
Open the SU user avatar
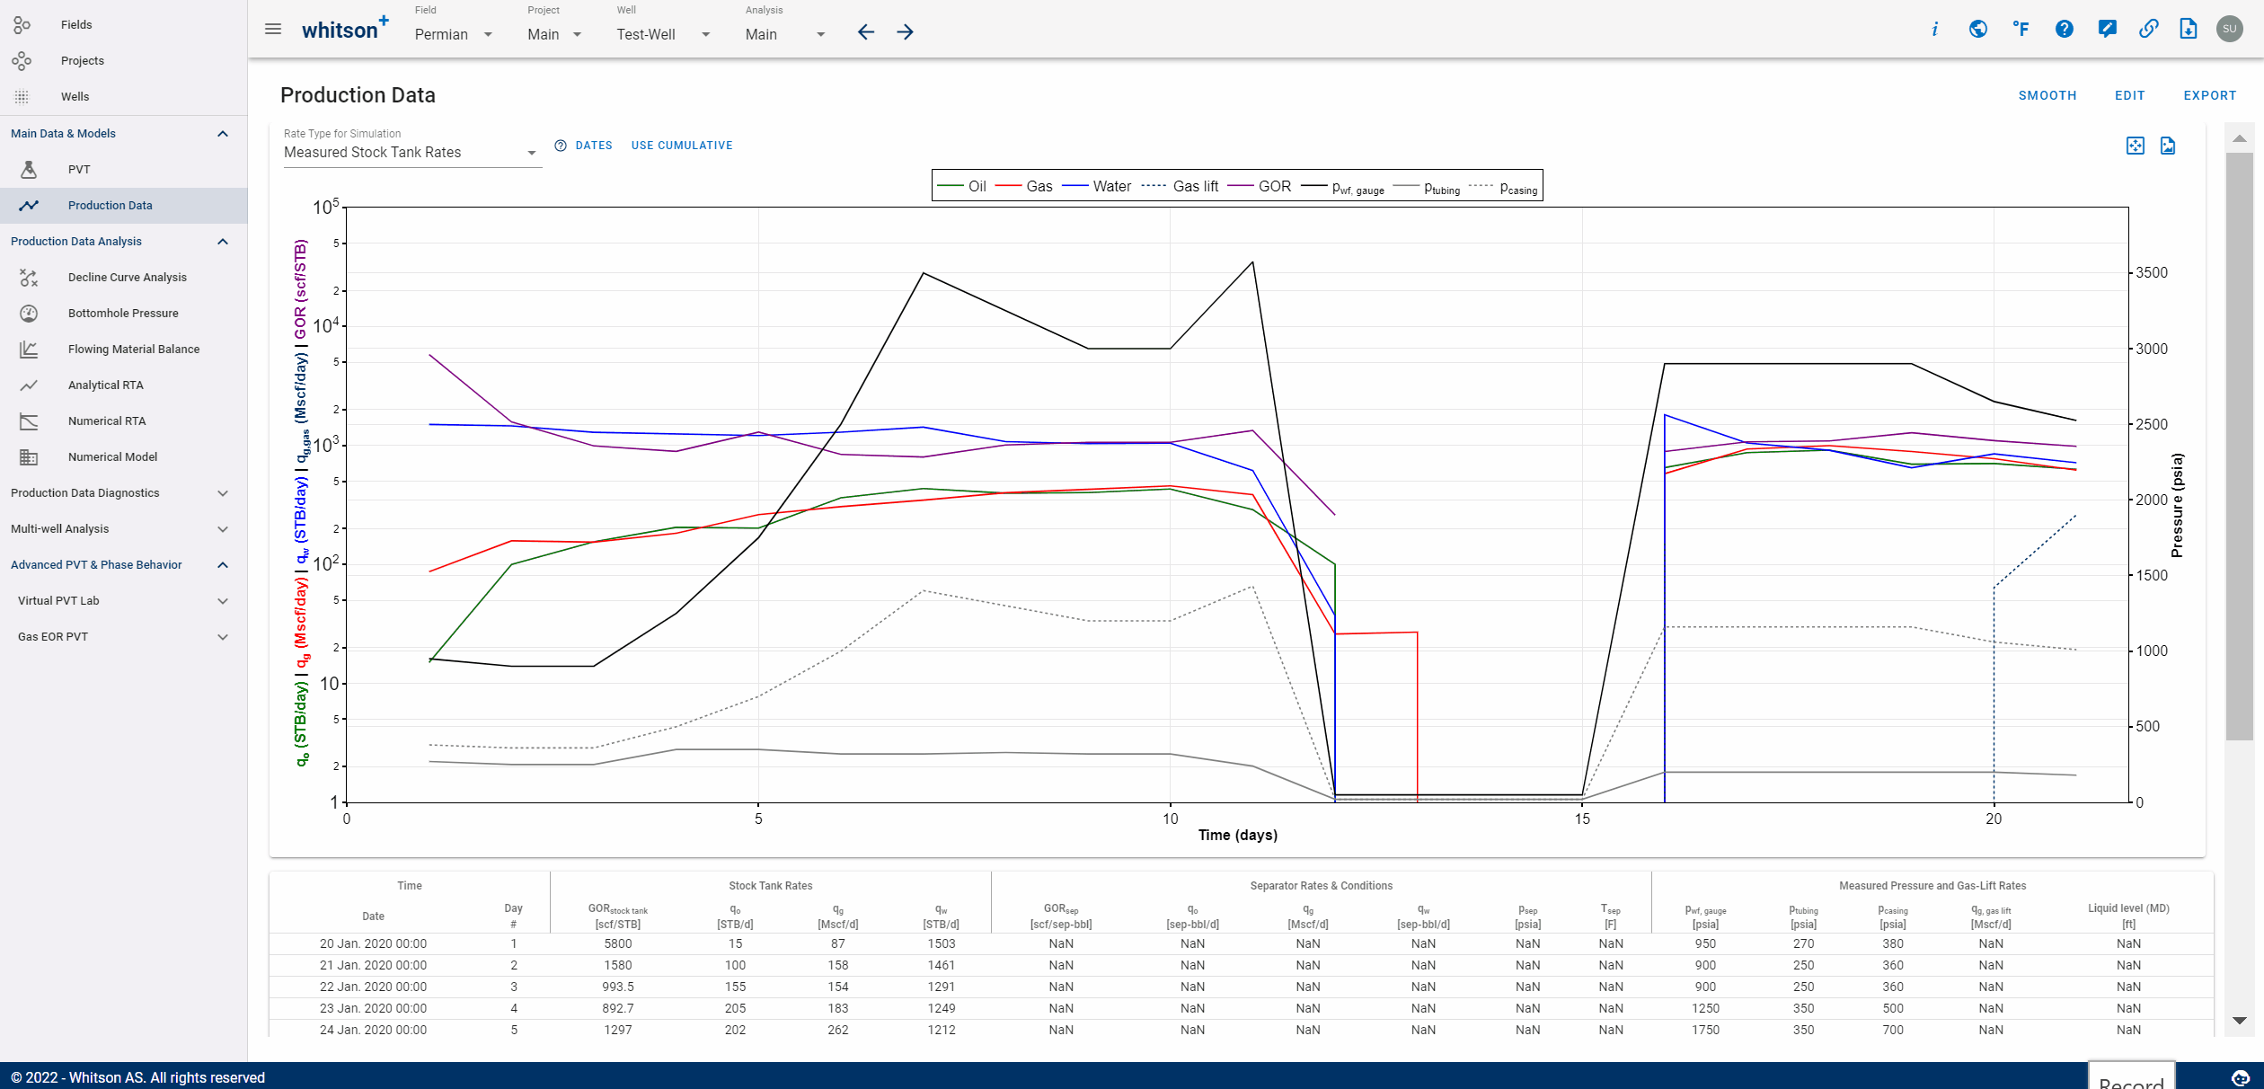click(x=2230, y=29)
